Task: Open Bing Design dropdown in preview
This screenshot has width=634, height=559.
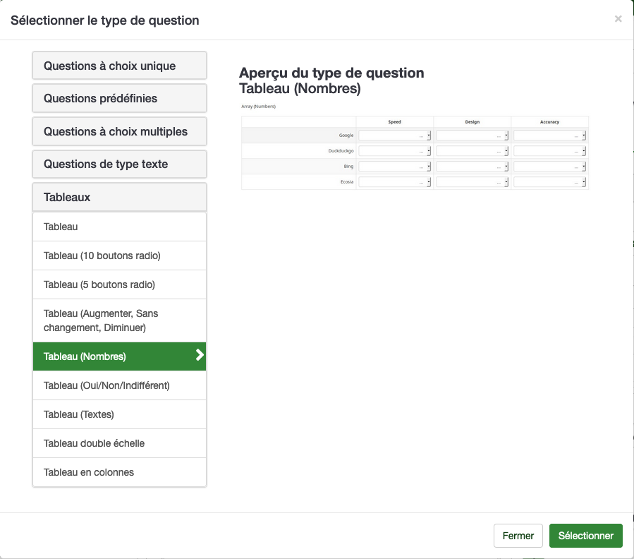Action: 472,167
